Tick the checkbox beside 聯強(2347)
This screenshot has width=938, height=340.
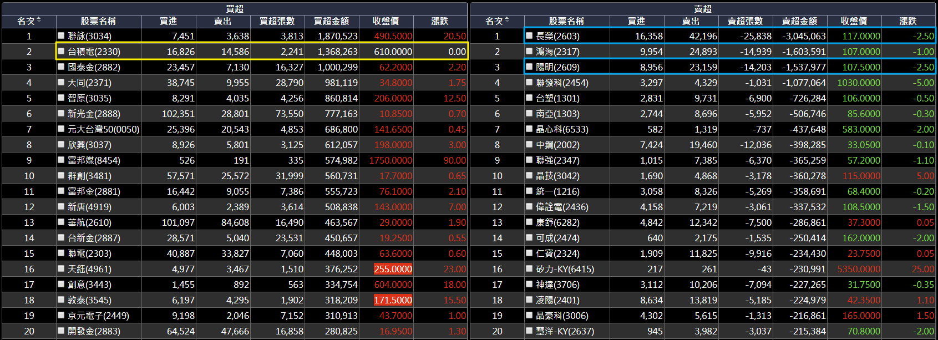530,160
